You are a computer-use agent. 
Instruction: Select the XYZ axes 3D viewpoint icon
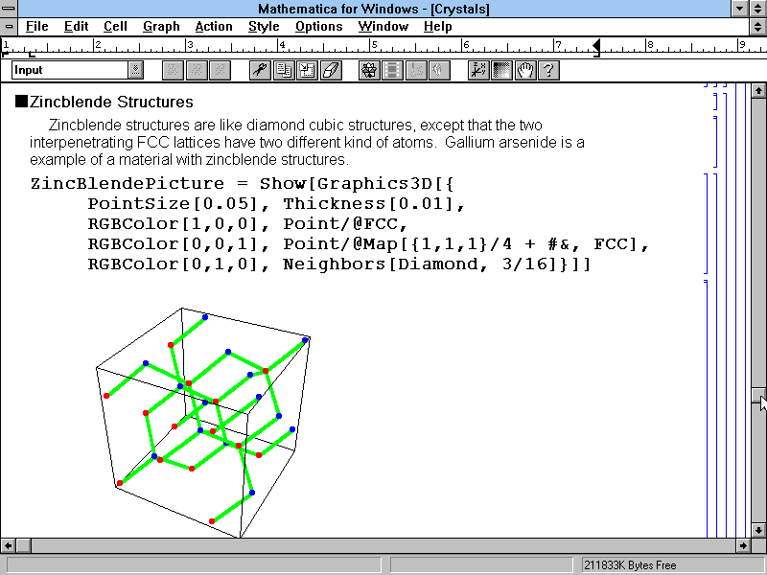pyautogui.click(x=477, y=70)
